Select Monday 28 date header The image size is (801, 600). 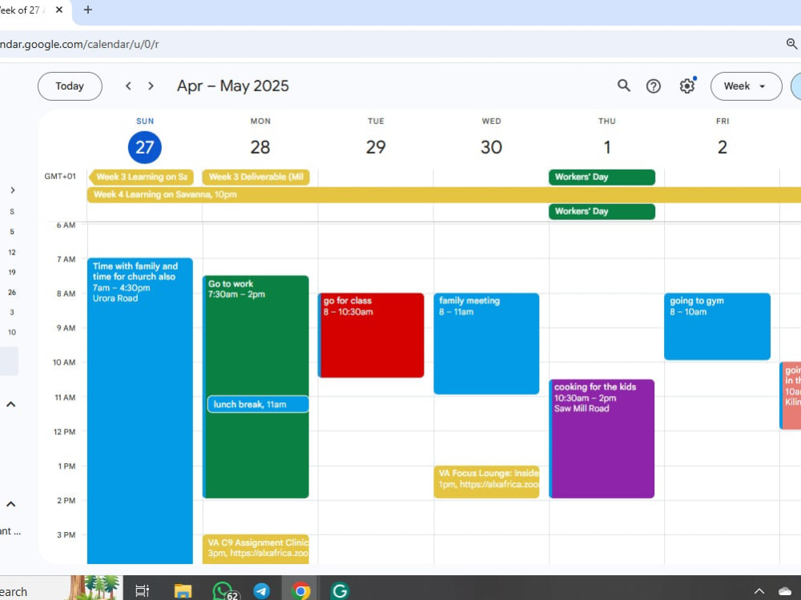[260, 147]
